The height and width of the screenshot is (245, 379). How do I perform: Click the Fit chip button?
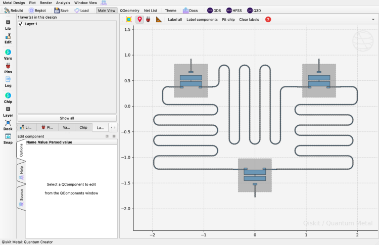pos(228,20)
